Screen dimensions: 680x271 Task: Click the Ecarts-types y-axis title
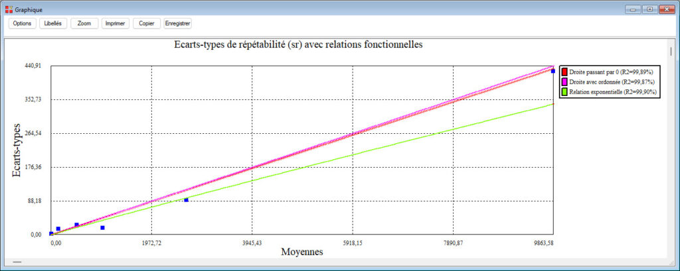[x=17, y=150]
